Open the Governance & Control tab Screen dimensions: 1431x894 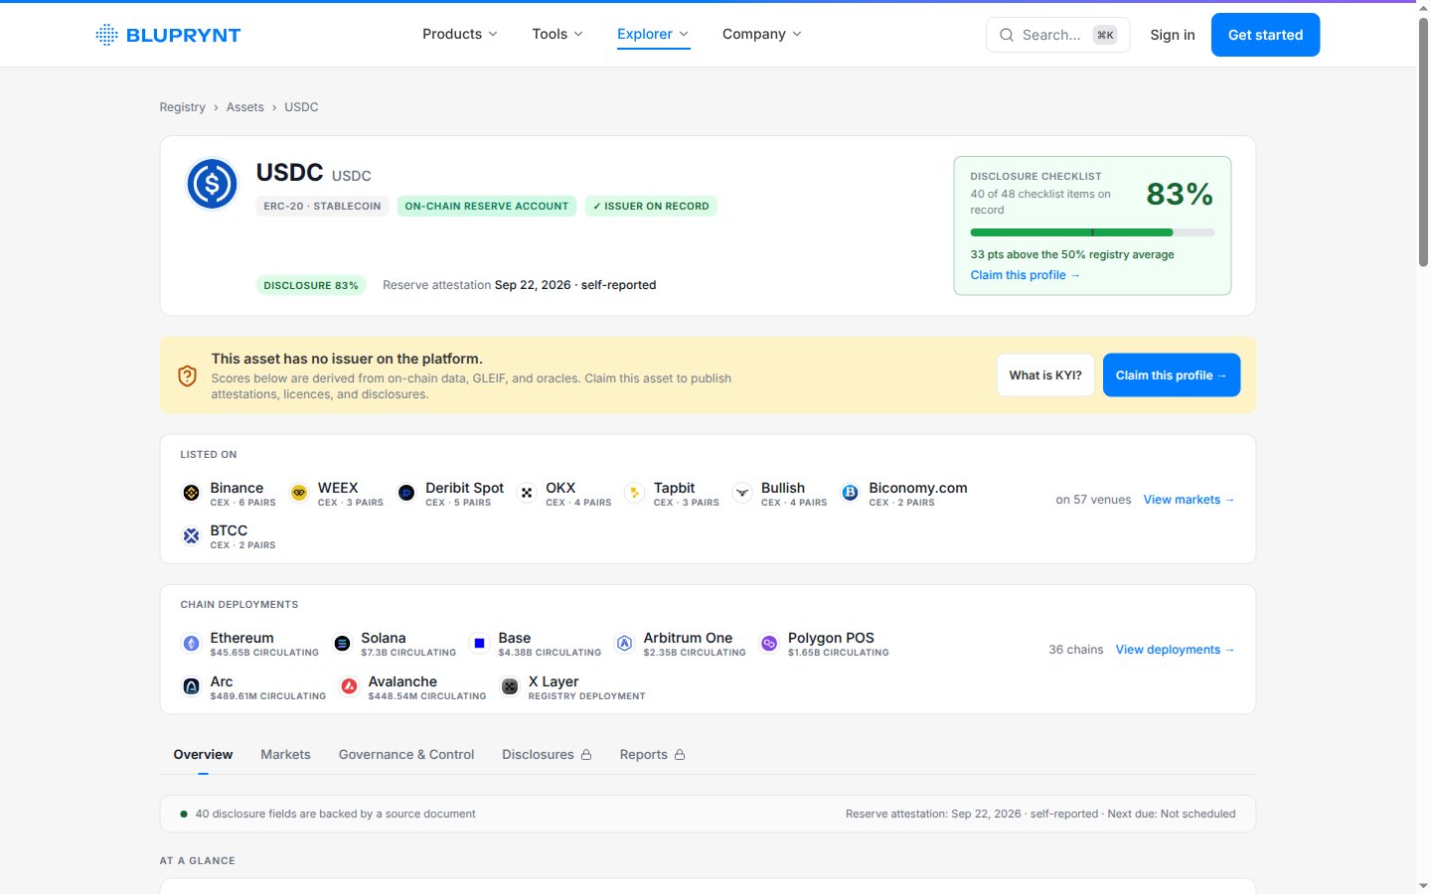coord(406,755)
